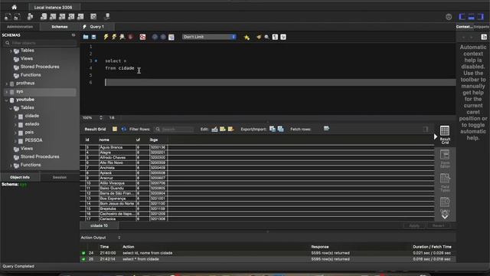This screenshot has width=490, height=276.
Task: Import records from external file
Action: click(281, 129)
